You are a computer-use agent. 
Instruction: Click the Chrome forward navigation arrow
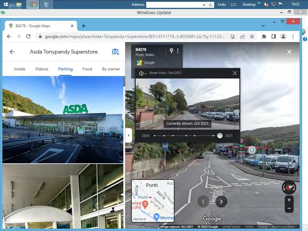tap(19, 36)
